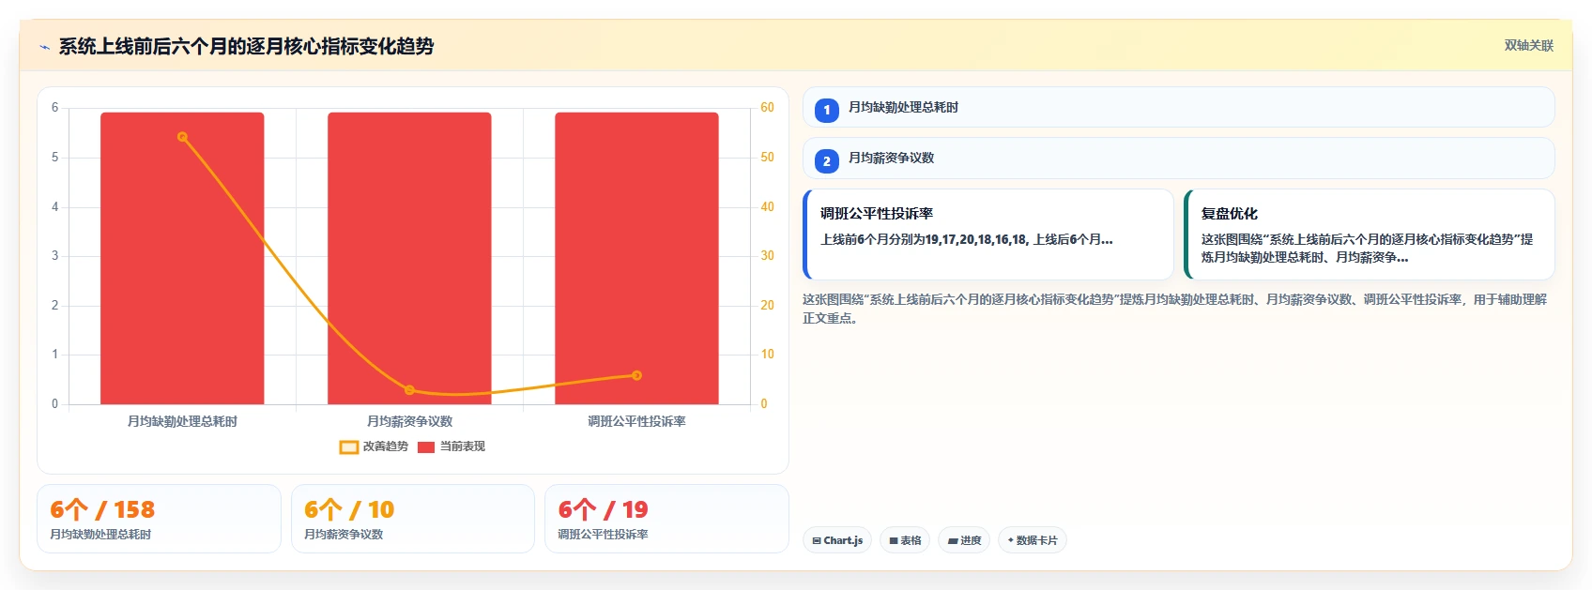Click the trend line point above 调班公平性投诉率

(x=636, y=375)
